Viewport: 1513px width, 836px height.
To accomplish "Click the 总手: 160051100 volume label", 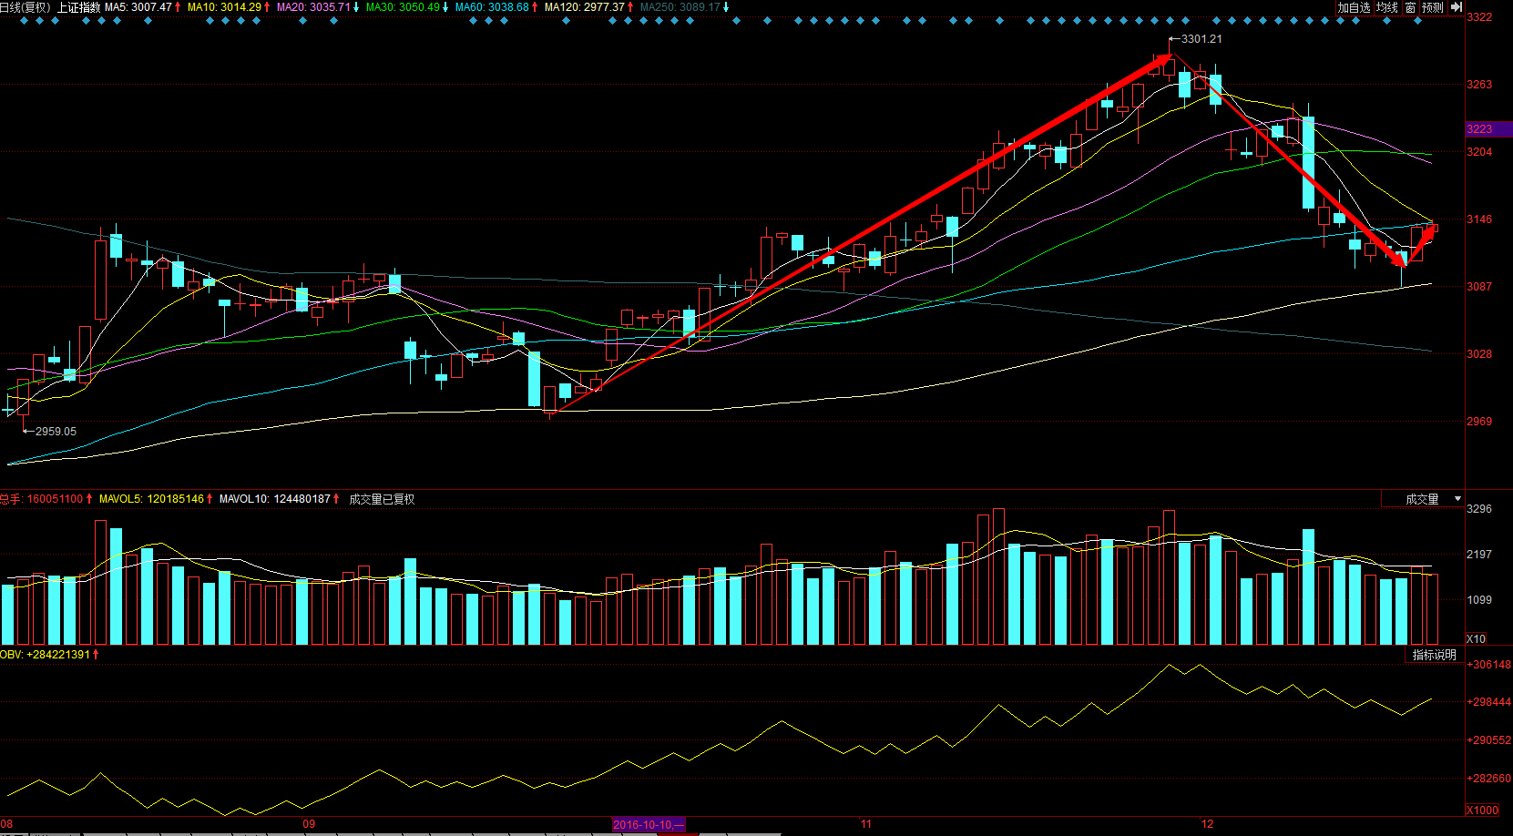I will pyautogui.click(x=42, y=499).
